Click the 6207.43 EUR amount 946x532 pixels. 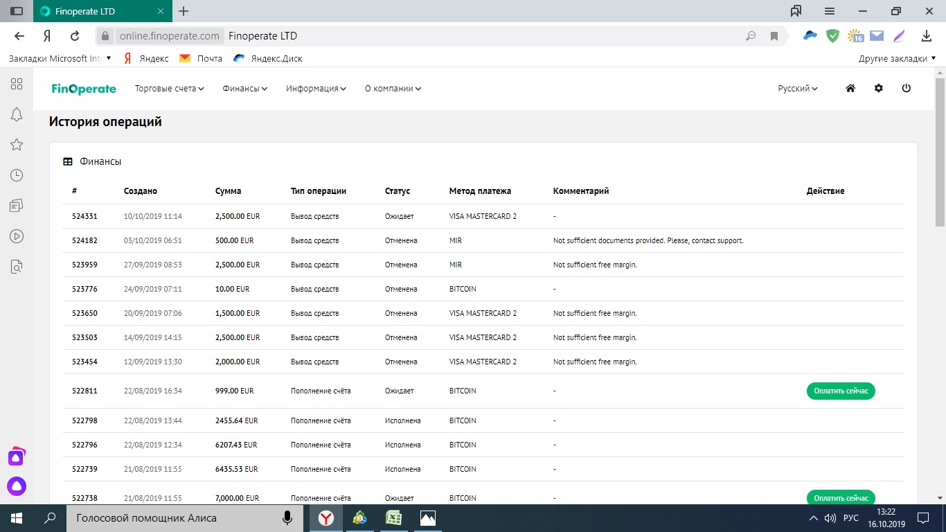(x=236, y=445)
